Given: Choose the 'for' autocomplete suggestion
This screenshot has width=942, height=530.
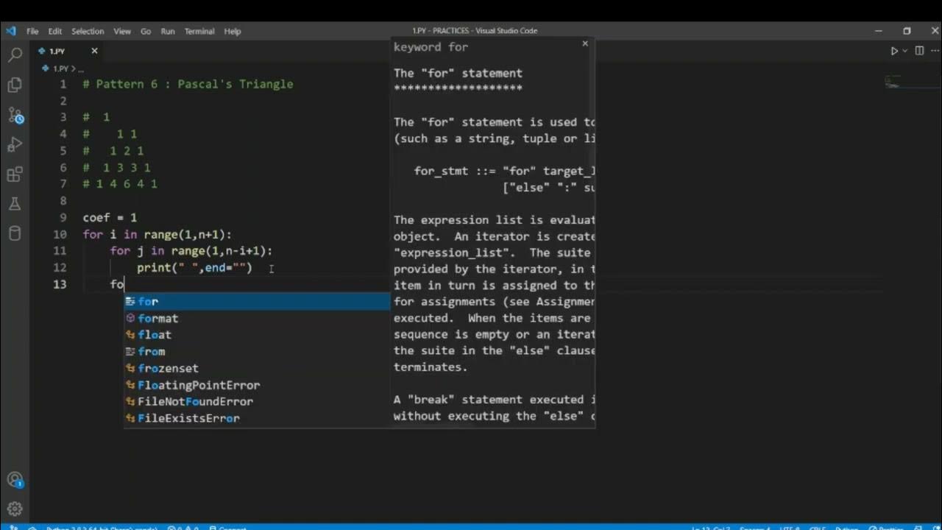Looking at the screenshot, I should click(x=257, y=302).
